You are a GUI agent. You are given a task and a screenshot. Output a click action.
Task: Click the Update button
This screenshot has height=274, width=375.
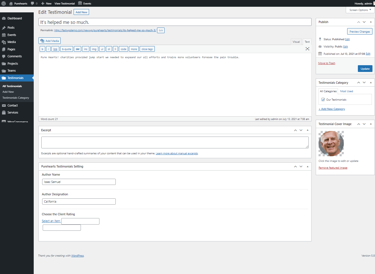[x=365, y=69]
